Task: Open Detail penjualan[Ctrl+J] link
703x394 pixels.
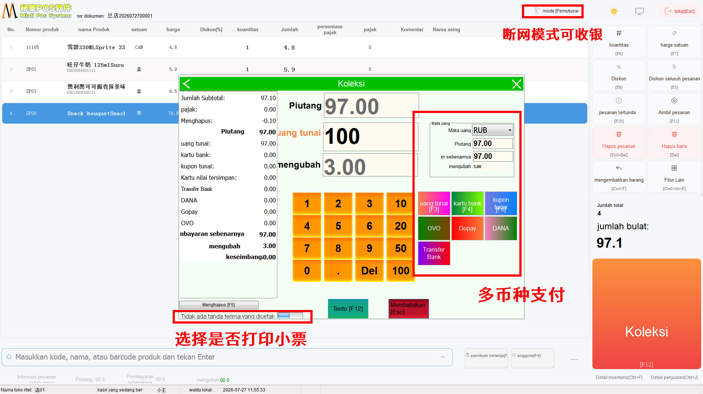Action: tap(674, 377)
